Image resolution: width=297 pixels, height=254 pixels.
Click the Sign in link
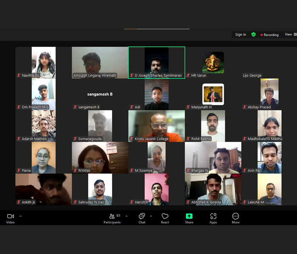coord(241,35)
